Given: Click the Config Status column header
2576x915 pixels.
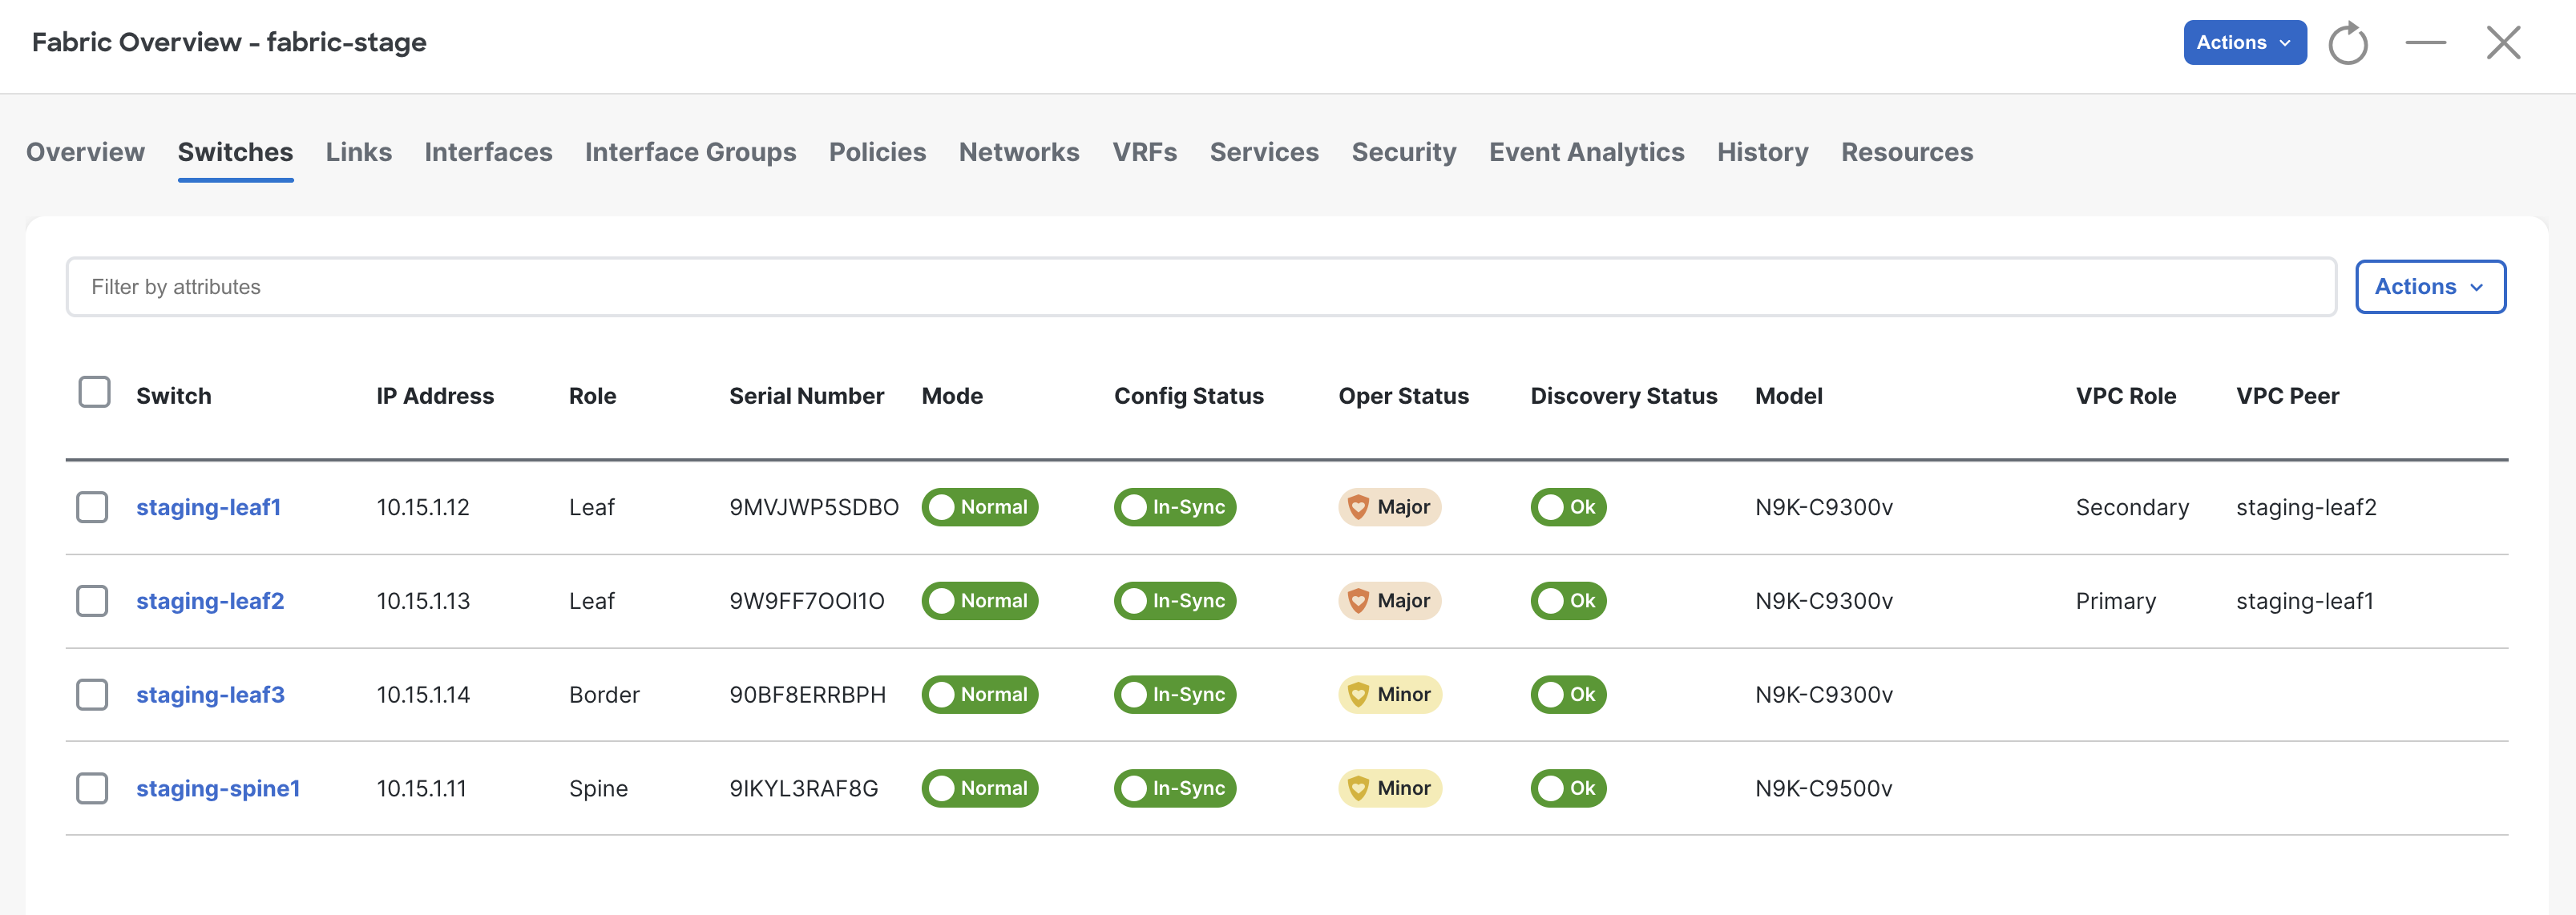Looking at the screenshot, I should (x=1188, y=396).
